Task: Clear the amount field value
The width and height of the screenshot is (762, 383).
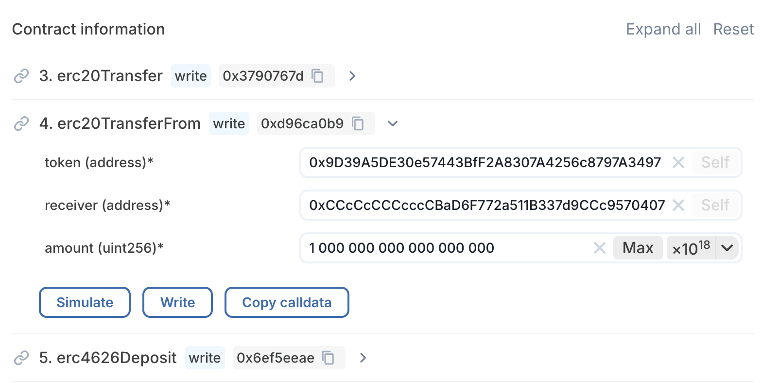Action: [x=600, y=248]
